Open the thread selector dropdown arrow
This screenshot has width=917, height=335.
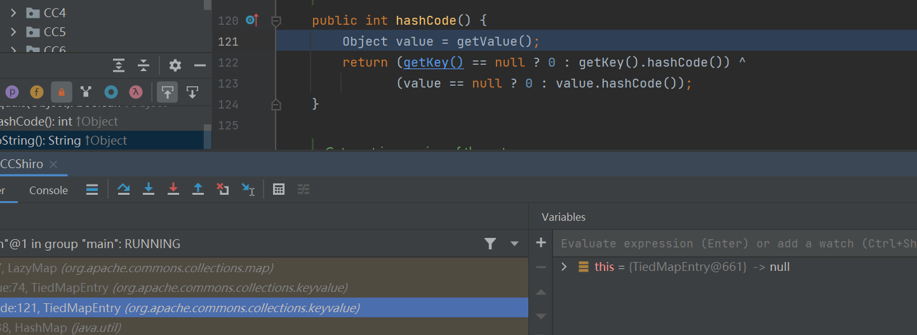(x=514, y=244)
